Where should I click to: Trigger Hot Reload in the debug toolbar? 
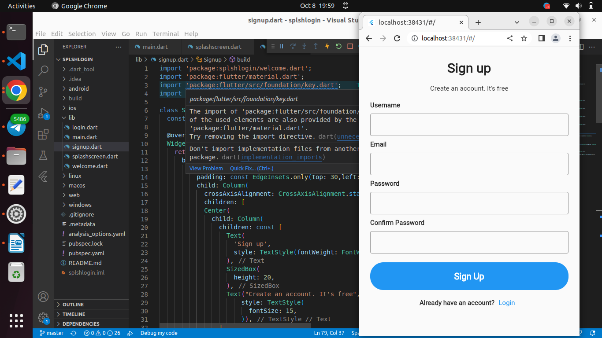point(327,47)
